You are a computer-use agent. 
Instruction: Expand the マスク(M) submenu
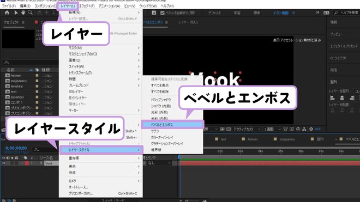[x=100, y=48]
